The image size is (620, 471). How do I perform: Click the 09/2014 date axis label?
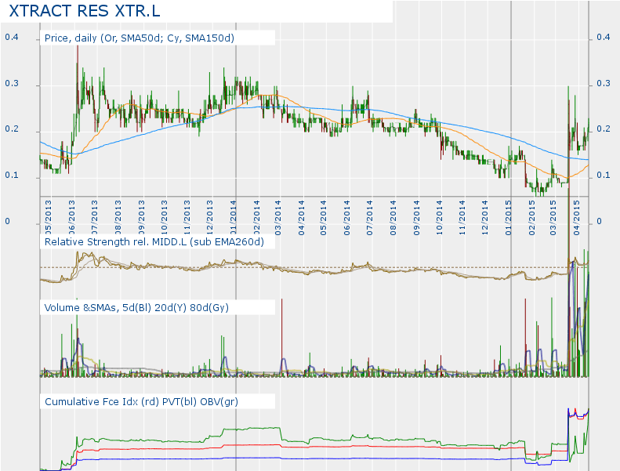pyautogui.click(x=416, y=218)
